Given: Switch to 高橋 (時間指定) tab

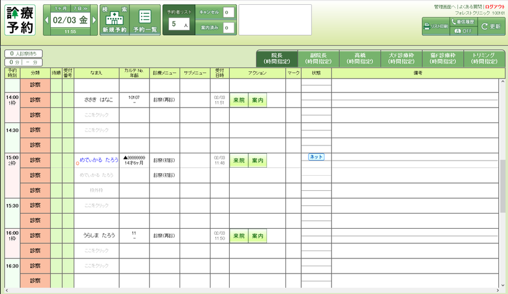Looking at the screenshot, I should click(360, 59).
